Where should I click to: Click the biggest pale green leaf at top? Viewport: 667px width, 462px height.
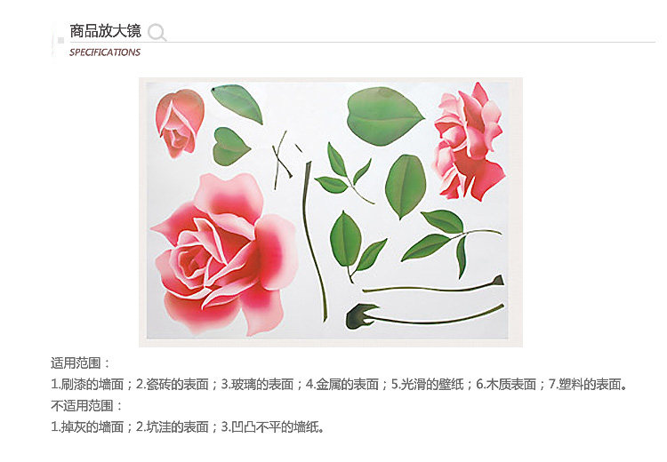coord(384,116)
